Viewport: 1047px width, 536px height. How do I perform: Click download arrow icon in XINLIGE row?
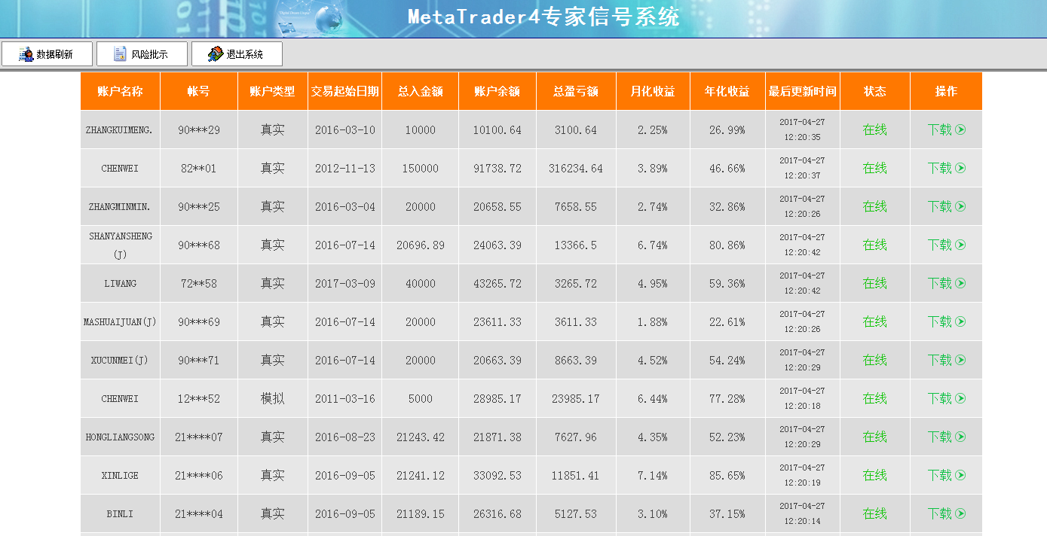960,475
